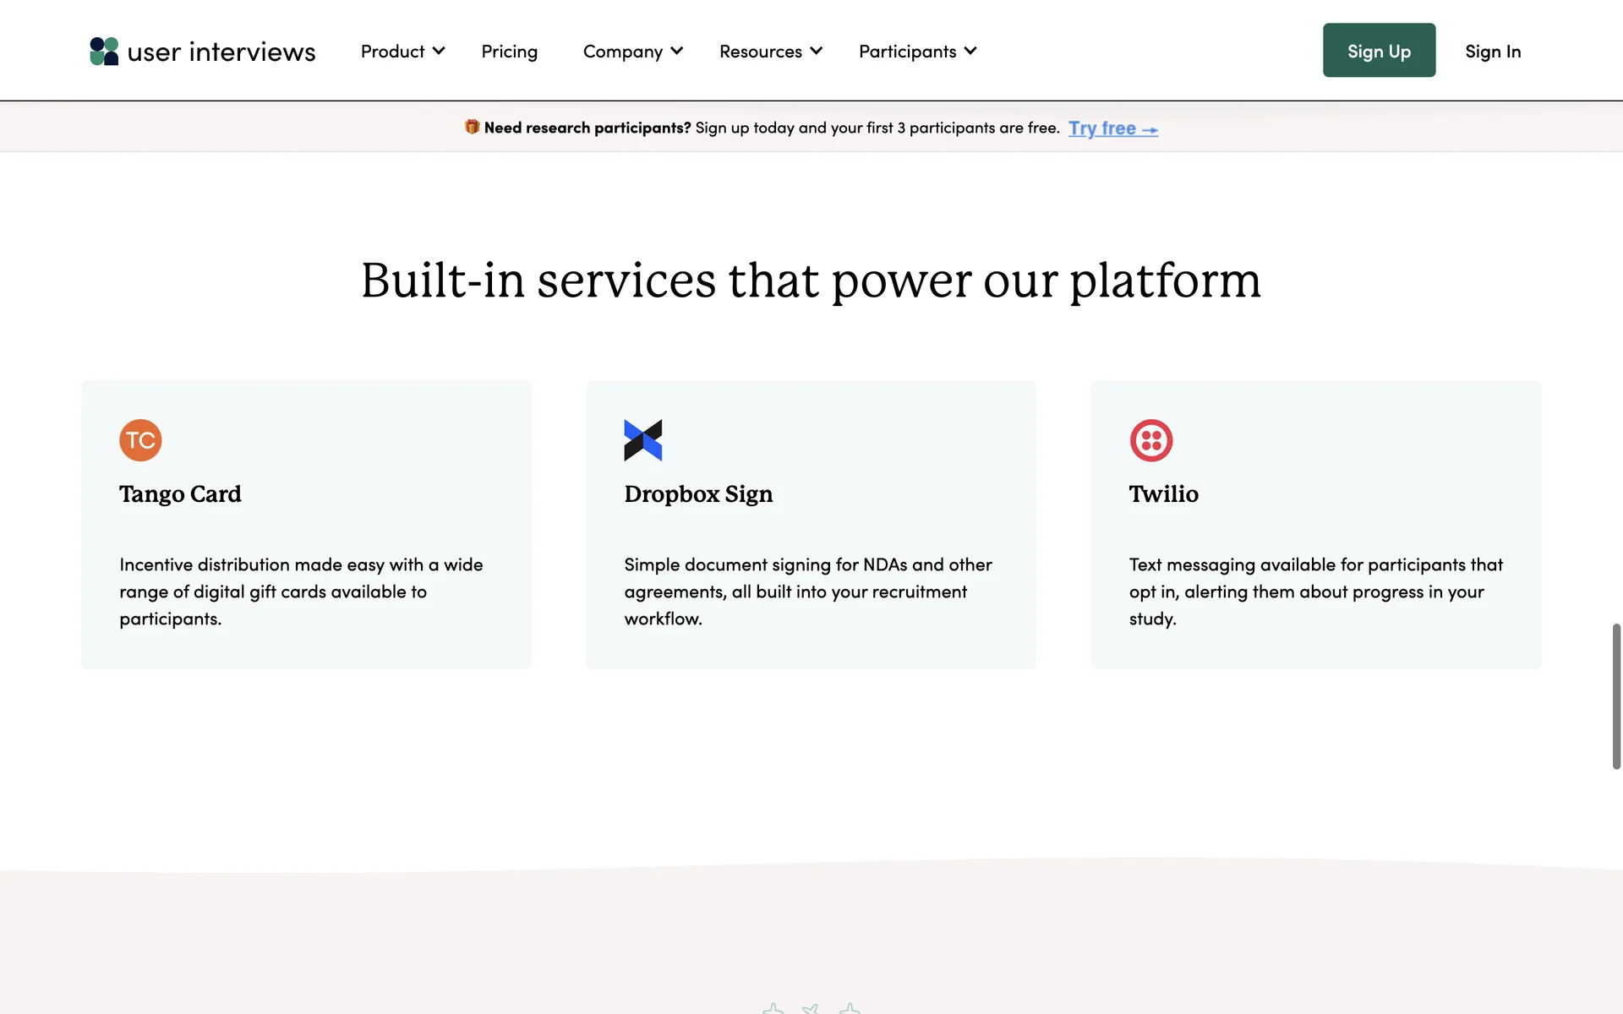Image resolution: width=1623 pixels, height=1014 pixels.
Task: Click the vertical page scrollbar thumb
Action: 1616,696
